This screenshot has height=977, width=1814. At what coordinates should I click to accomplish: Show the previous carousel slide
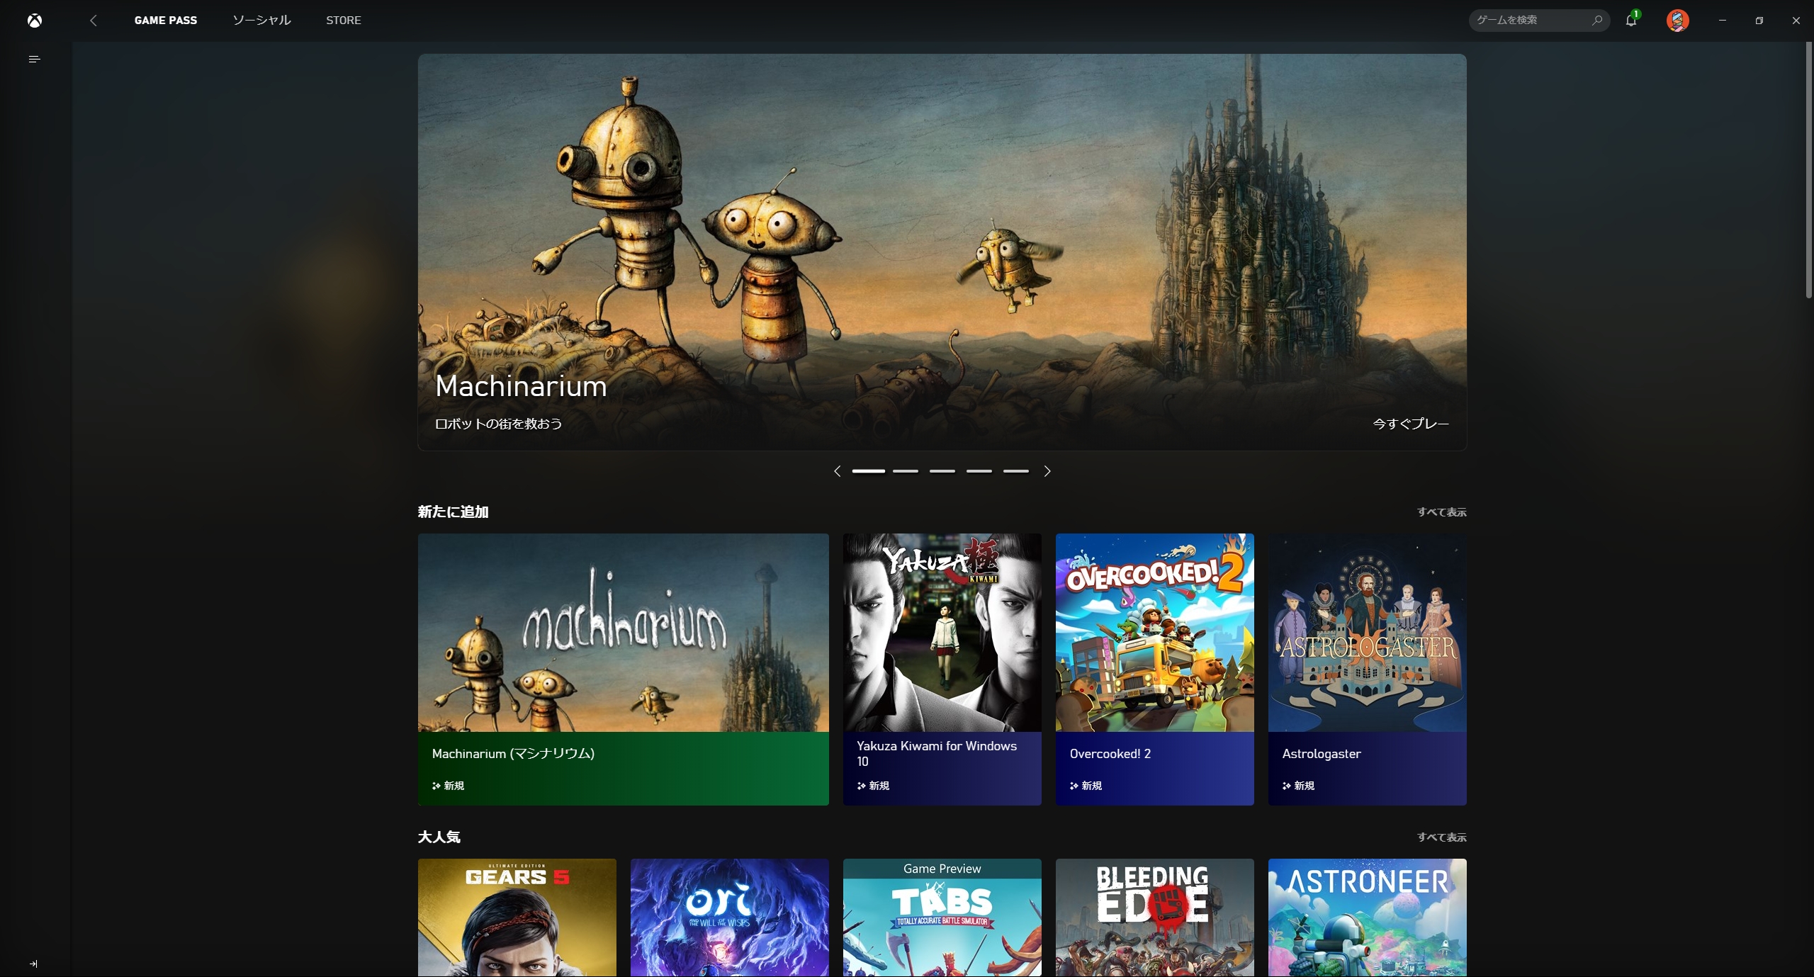(x=838, y=471)
